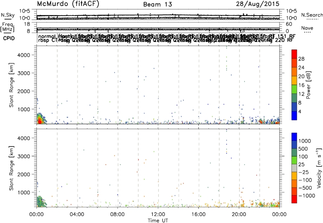This screenshot has width=323, height=223.
Task: Click the '18' tick on the frequency axis
Action: pyautogui.click(x=27, y=24)
